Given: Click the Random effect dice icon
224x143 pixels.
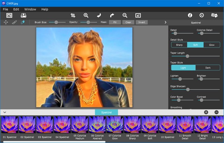Looking at the screenshot, I should (x=214, y=15).
